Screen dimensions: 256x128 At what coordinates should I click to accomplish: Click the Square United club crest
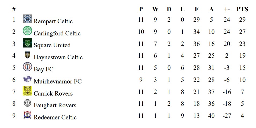[27, 43]
